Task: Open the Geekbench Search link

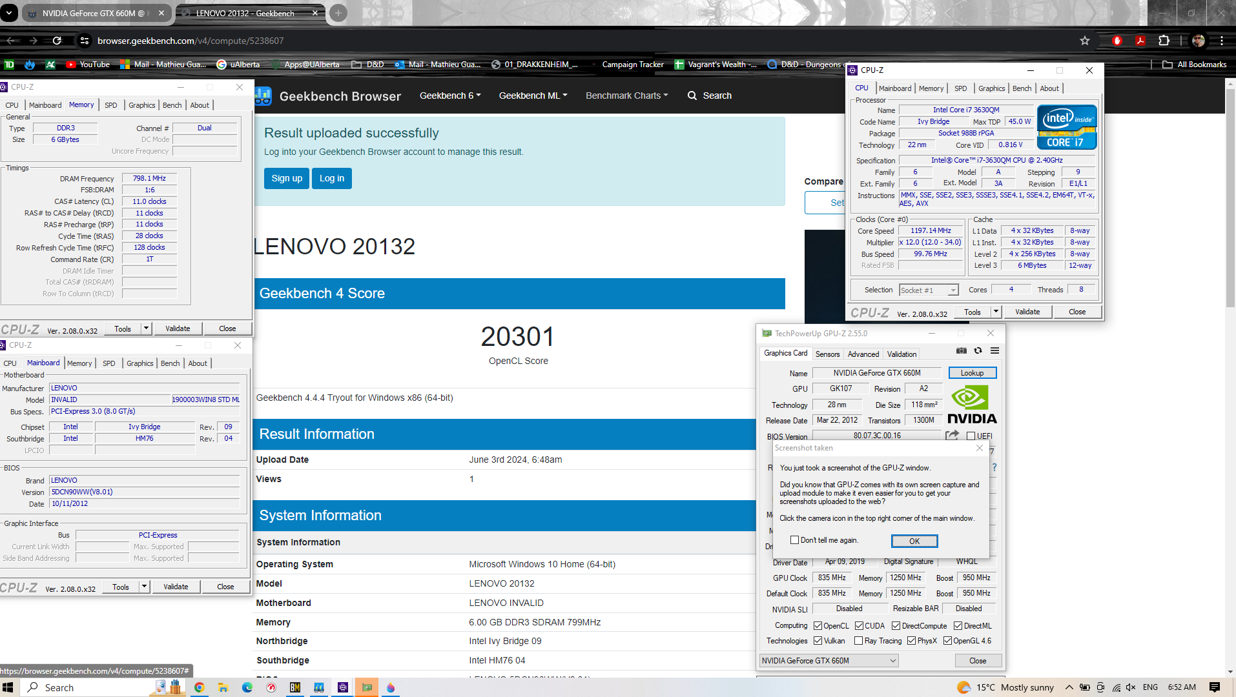Action: click(x=710, y=96)
